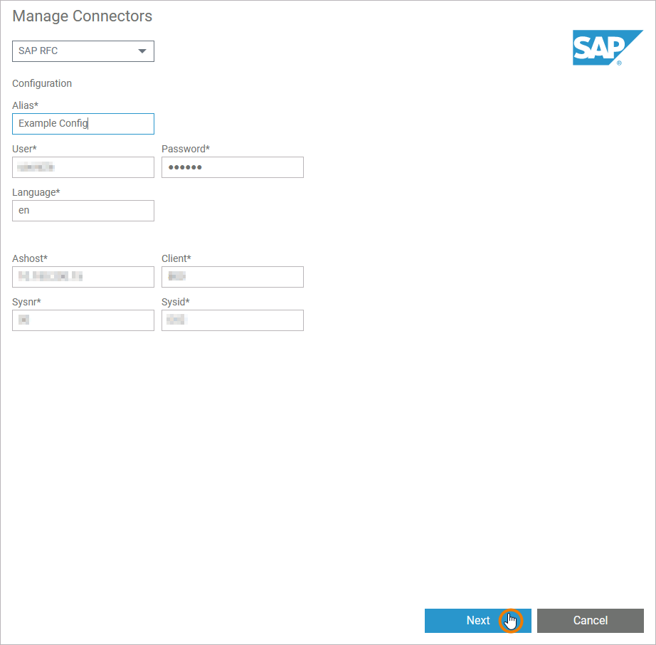The image size is (656, 645).
Task: Click the Manage Connectors heading
Action: (82, 16)
